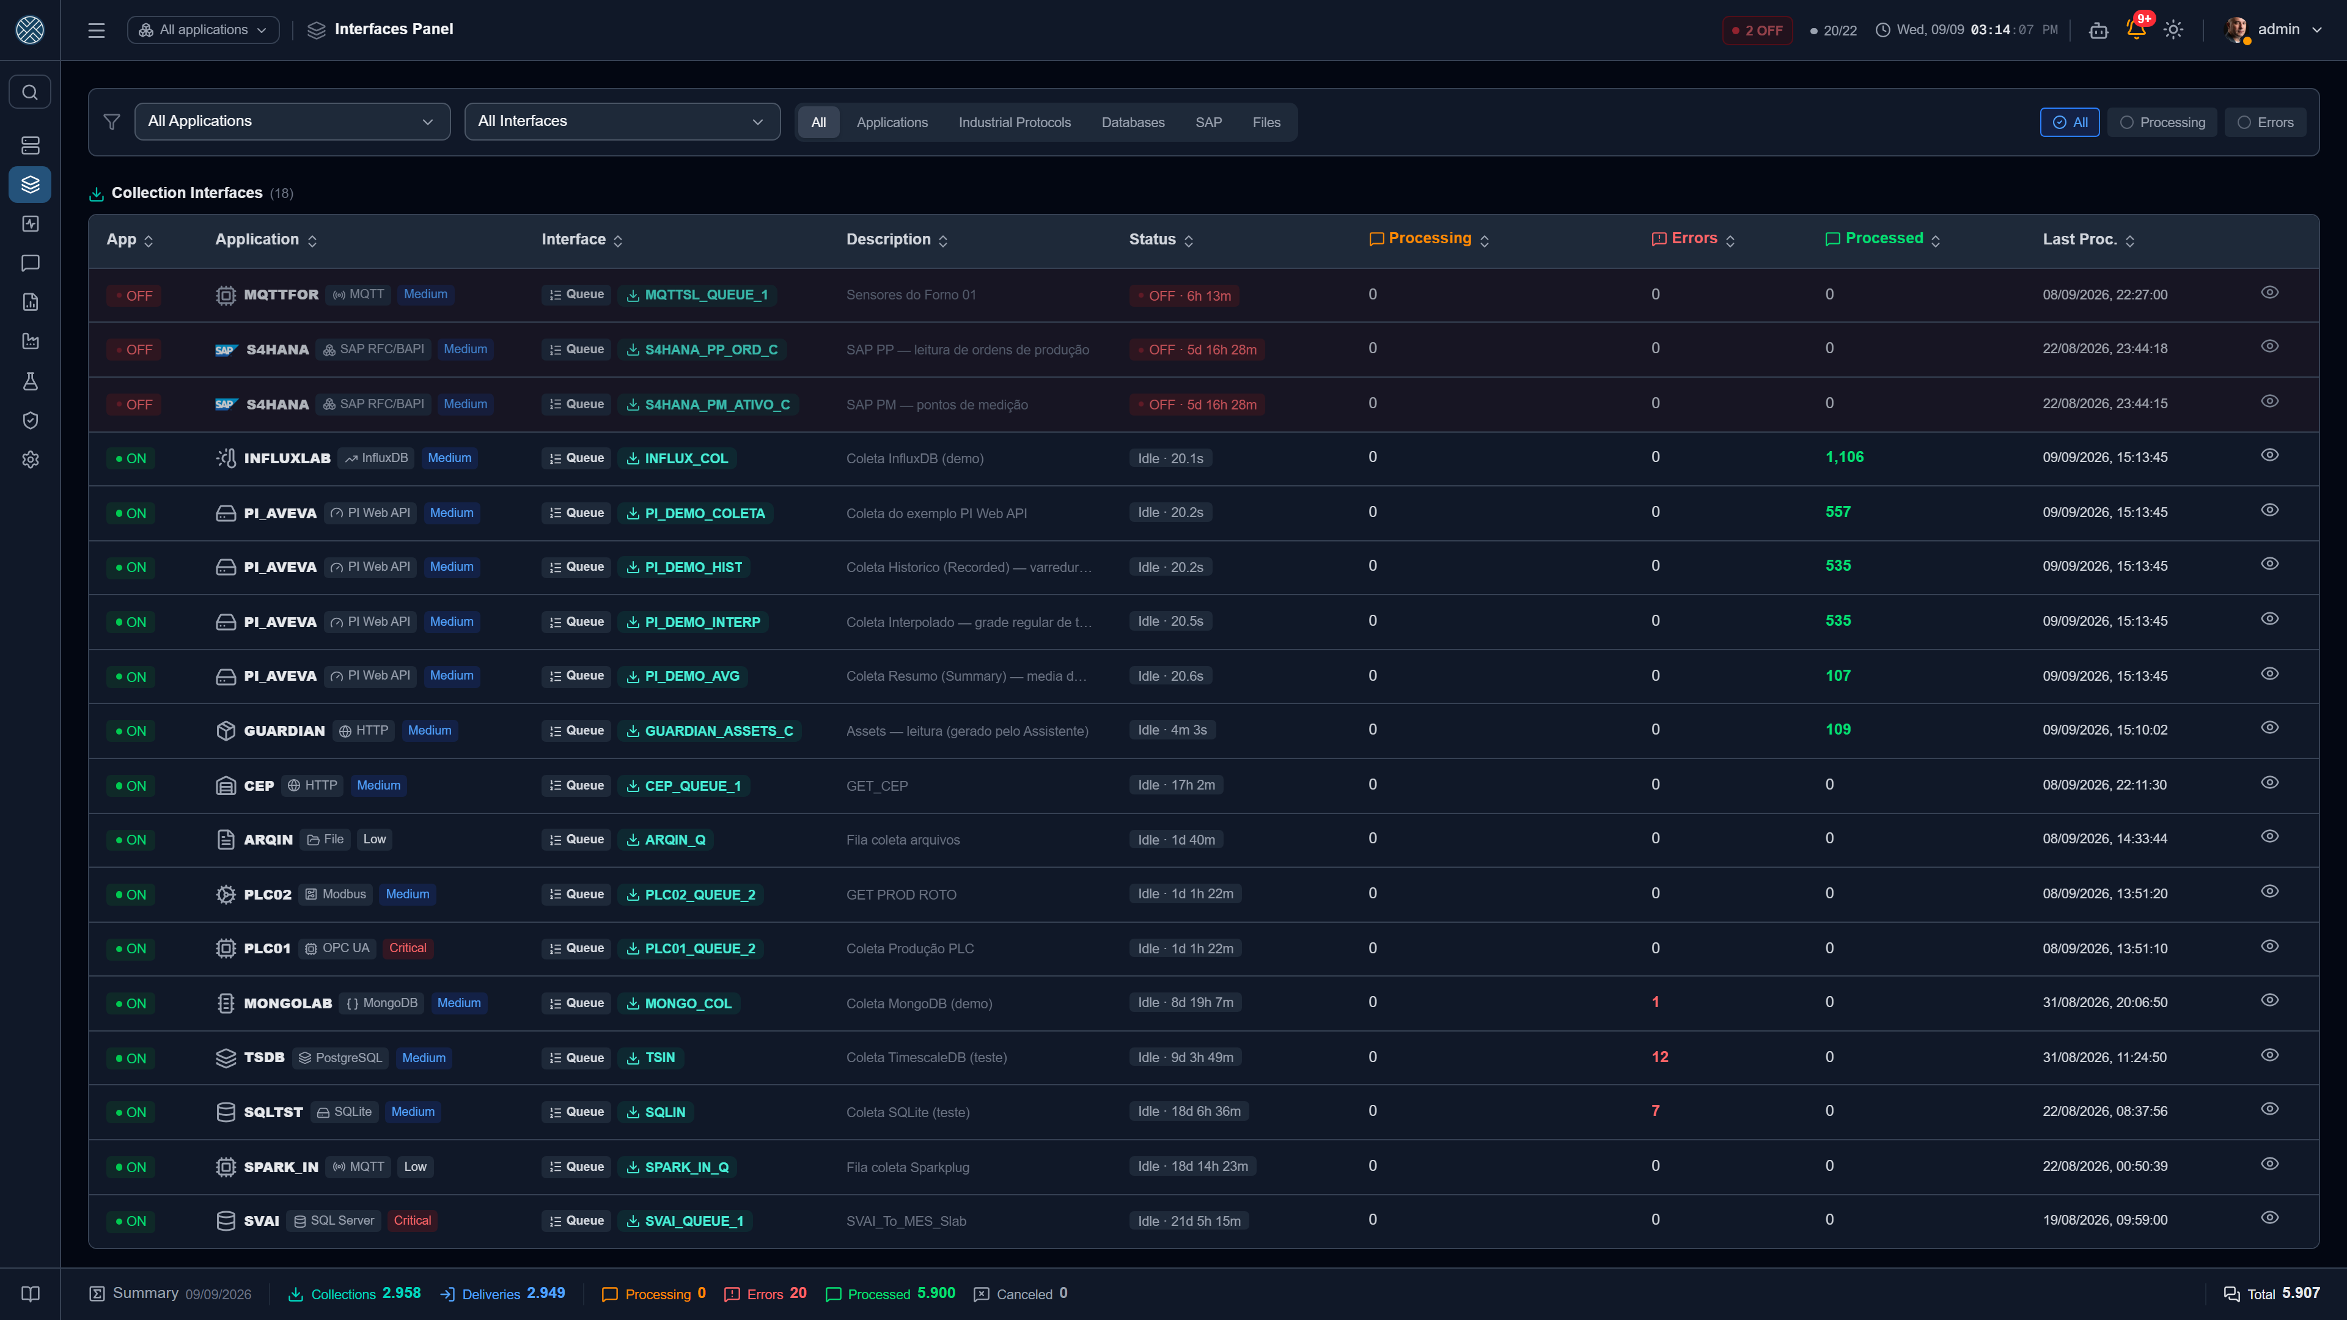Open the All applications header selector
Image resolution: width=2347 pixels, height=1320 pixels.
(x=203, y=30)
